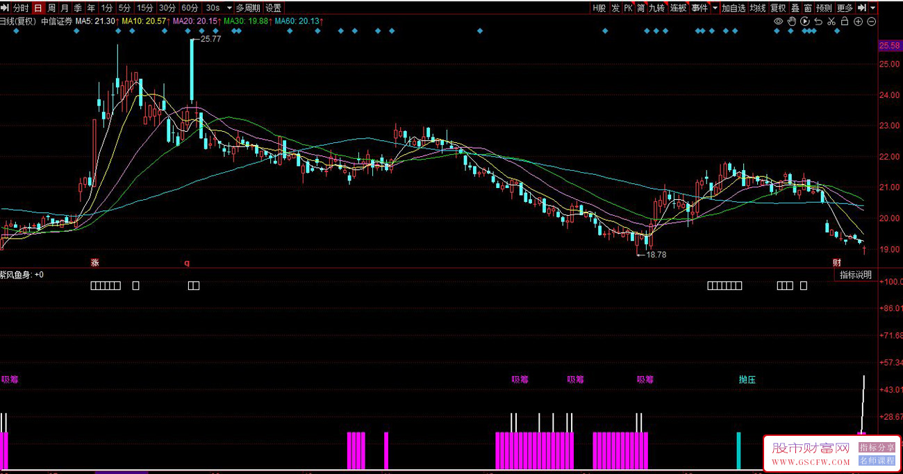Open the dropdown arrow beside 30s
Image resolution: width=903 pixels, height=474 pixels.
[229, 8]
